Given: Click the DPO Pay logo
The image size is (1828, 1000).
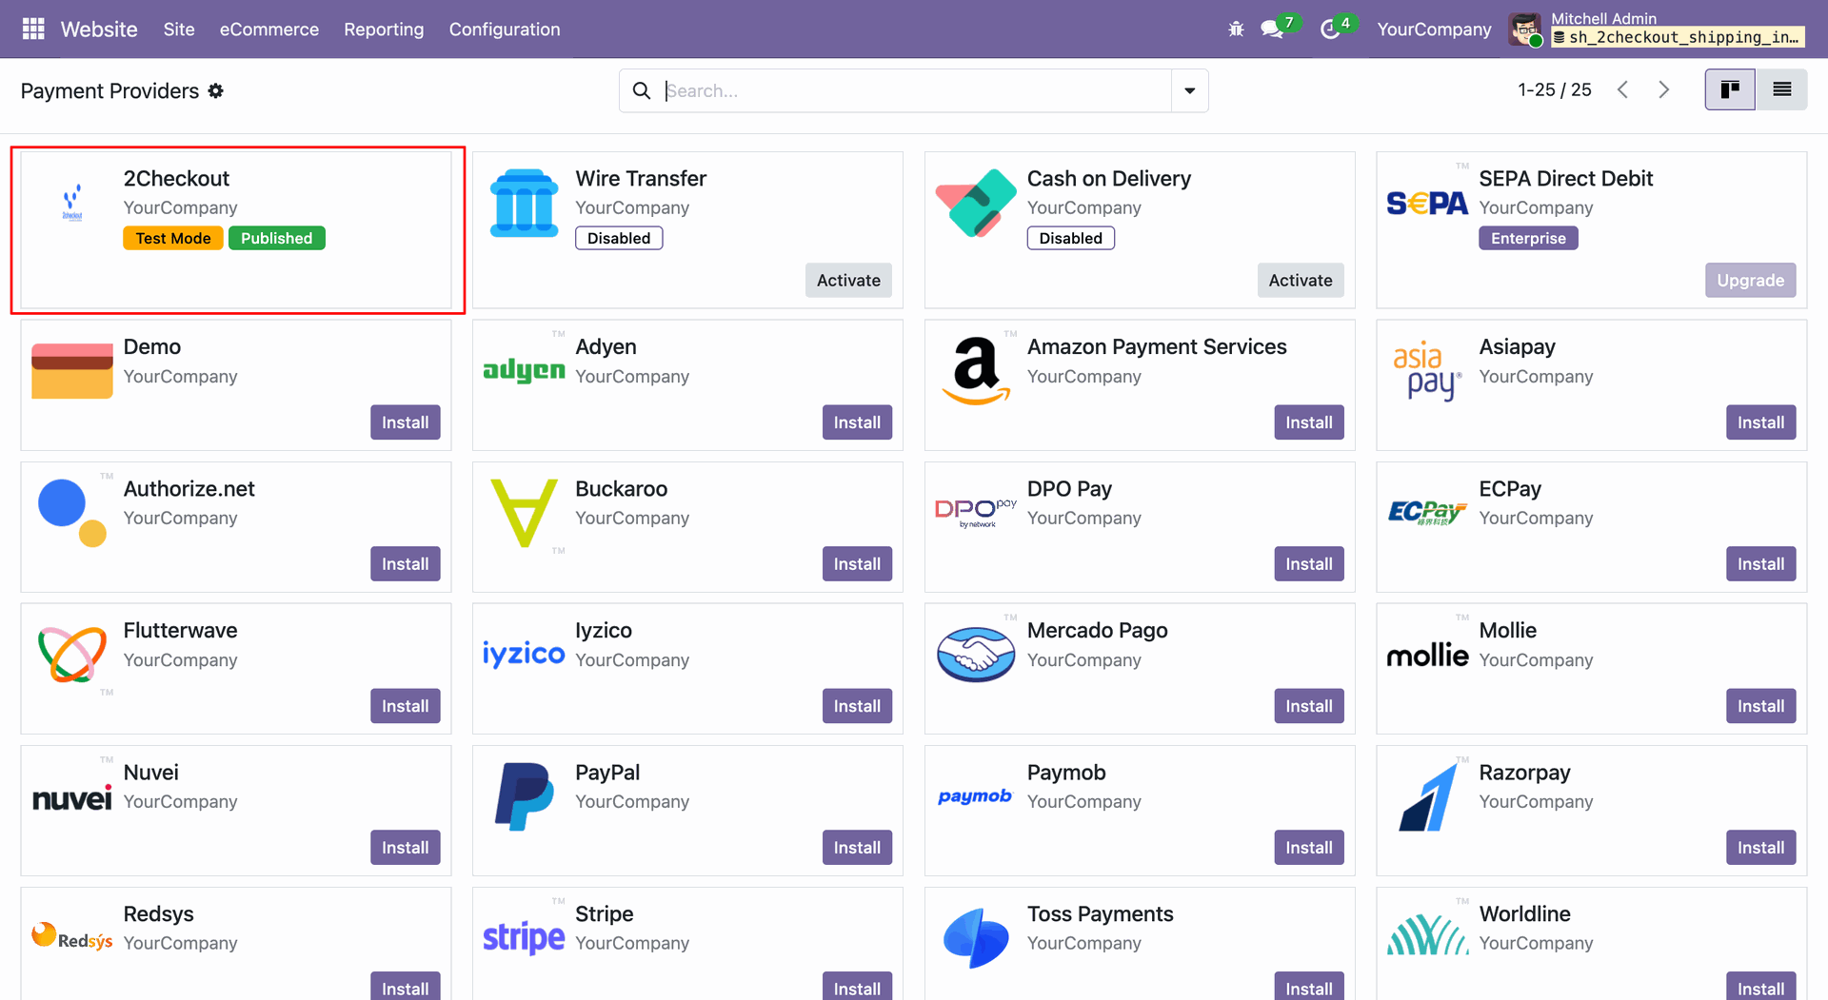Looking at the screenshot, I should [976, 513].
